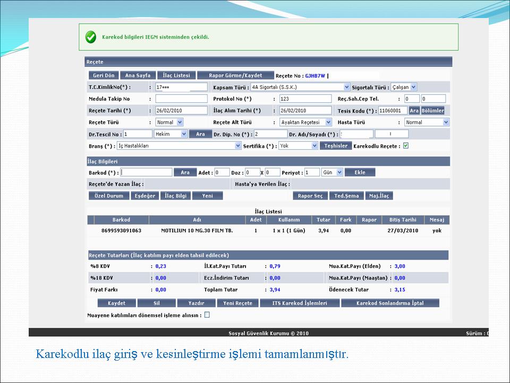
Task: Select the MOTILIUM 10 MG row
Action: [x=197, y=231]
